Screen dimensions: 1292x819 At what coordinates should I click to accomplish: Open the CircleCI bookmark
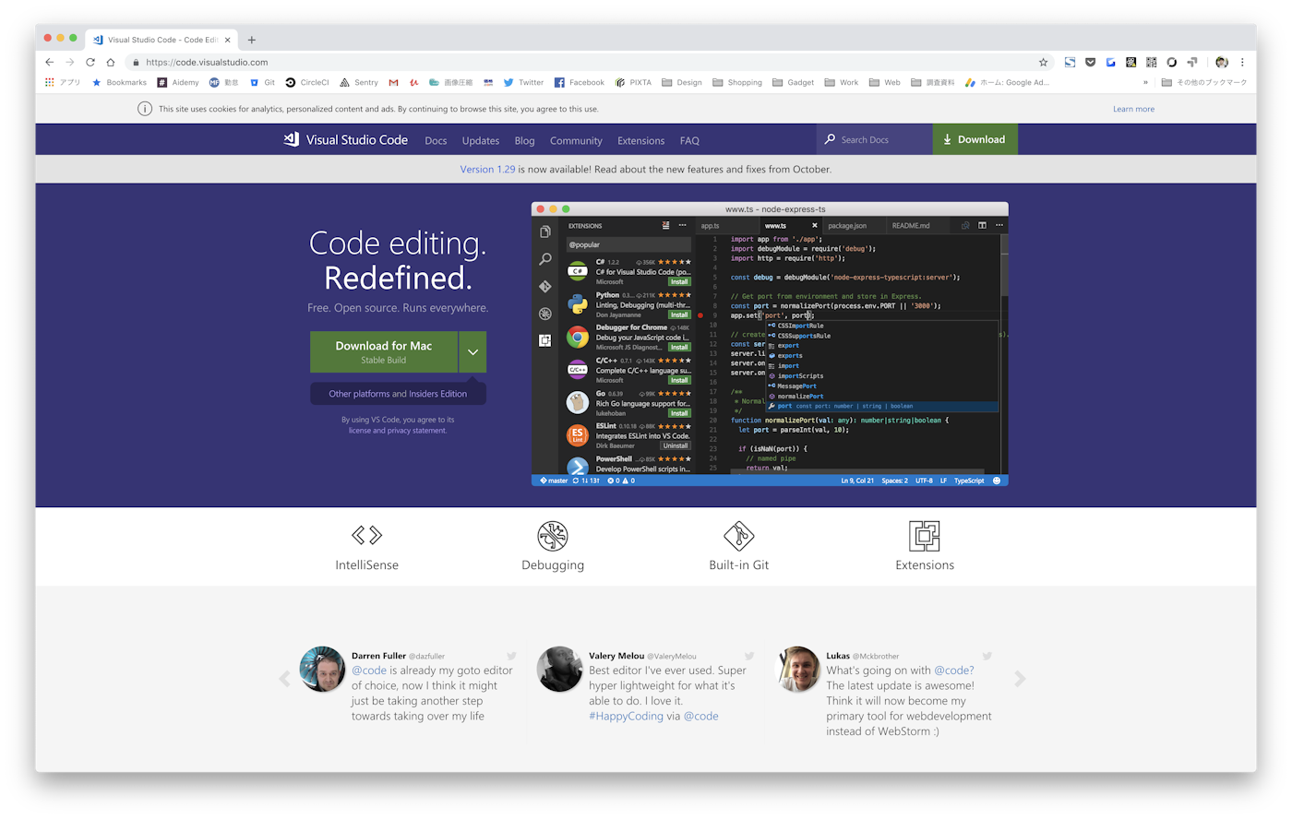click(307, 82)
